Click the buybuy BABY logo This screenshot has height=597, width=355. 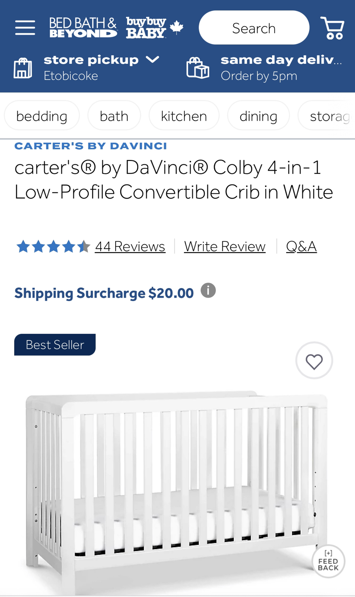coord(155,28)
